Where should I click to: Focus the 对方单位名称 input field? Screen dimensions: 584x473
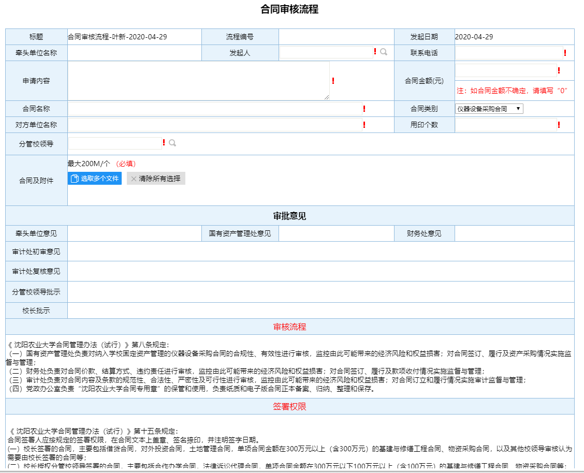point(215,125)
